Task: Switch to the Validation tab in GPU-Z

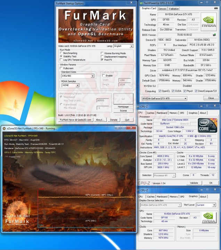Action: 174,9
